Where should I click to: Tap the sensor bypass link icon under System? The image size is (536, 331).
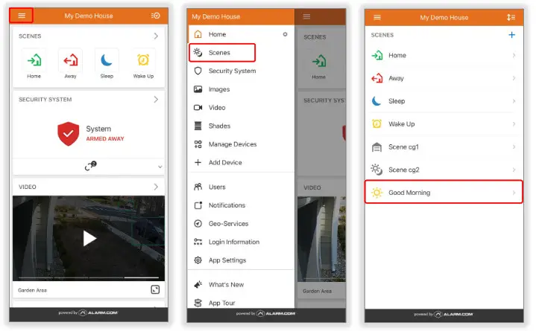91,166
